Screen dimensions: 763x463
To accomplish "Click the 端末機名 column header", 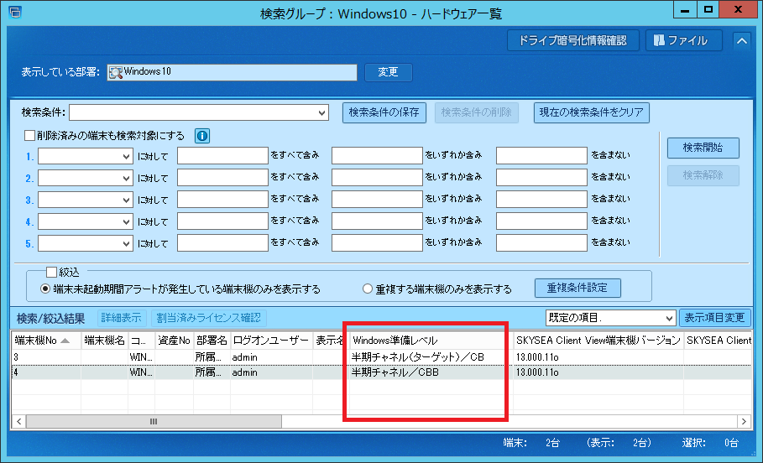I will coord(105,341).
